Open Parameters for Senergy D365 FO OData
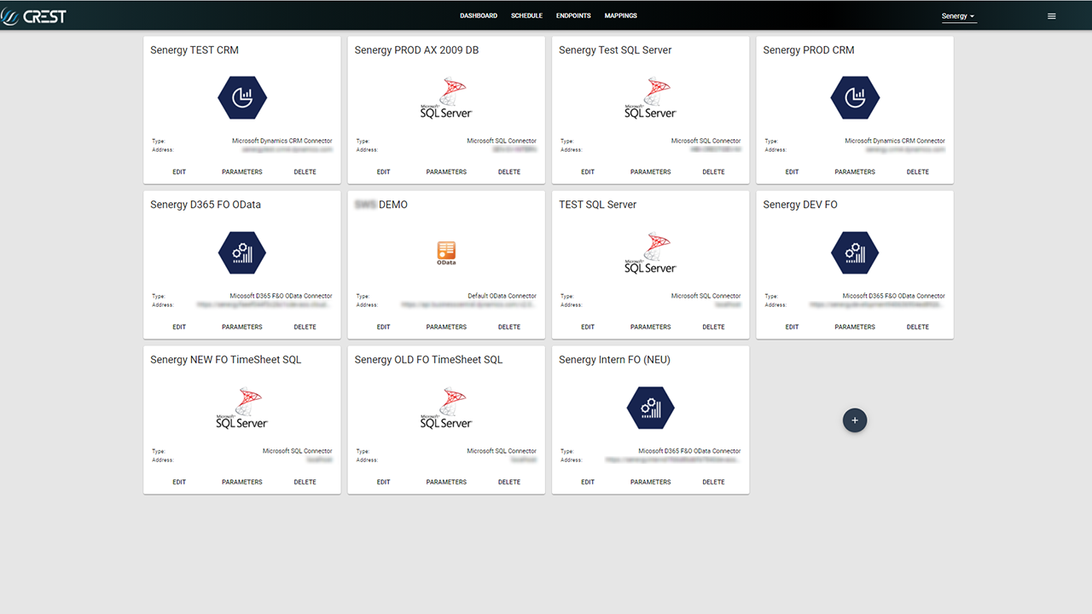 click(x=242, y=327)
